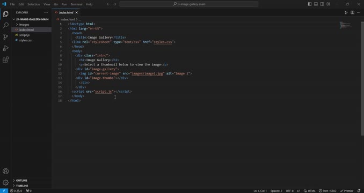Open the Source Control view
The height and width of the screenshot is (193, 364).
[x=5, y=36]
